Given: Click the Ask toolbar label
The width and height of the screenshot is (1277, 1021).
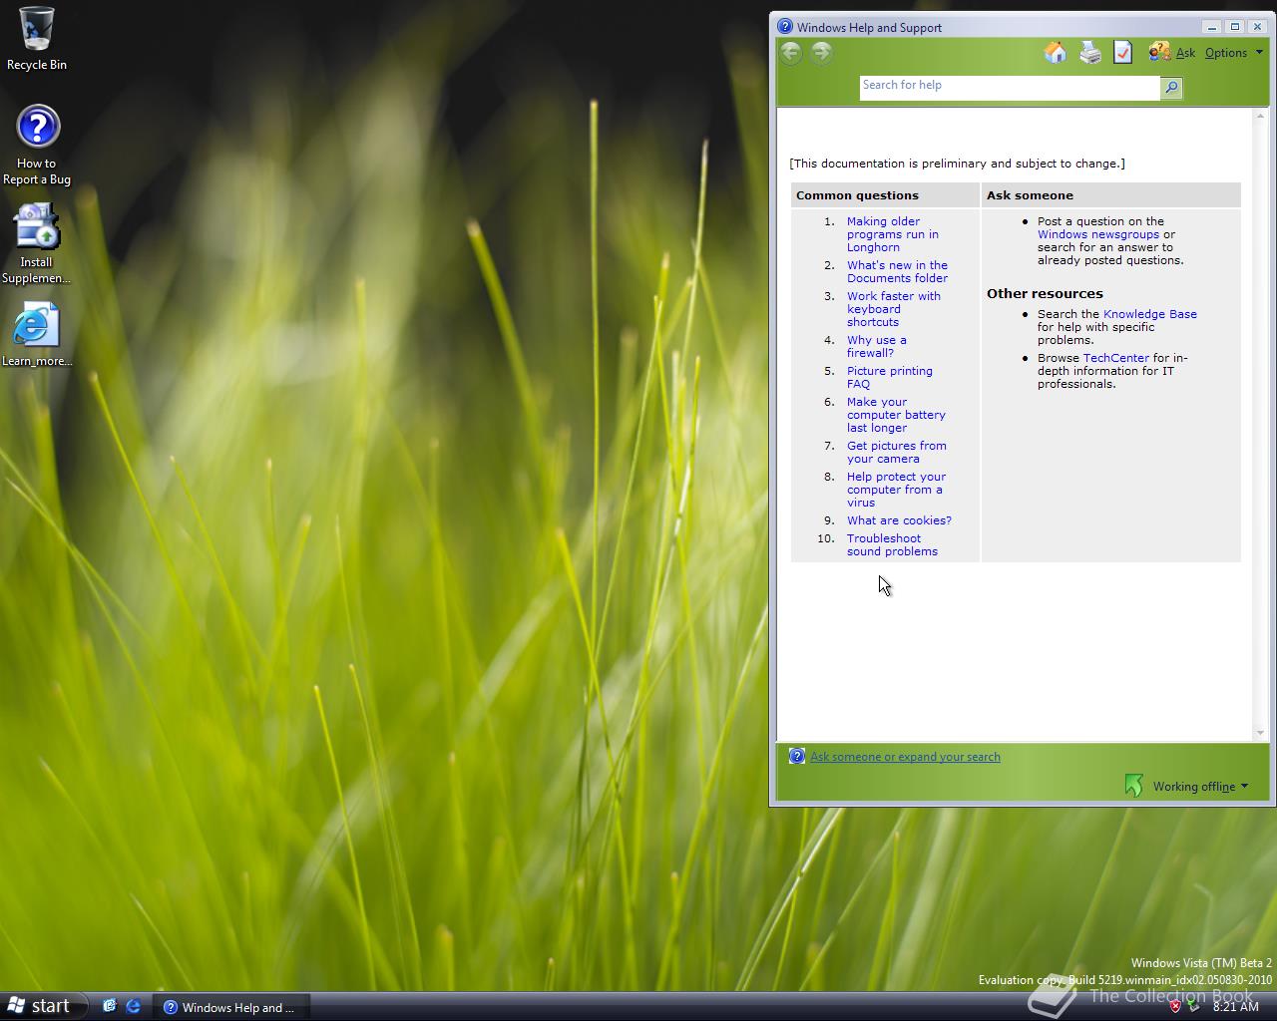Looking at the screenshot, I should (1185, 53).
